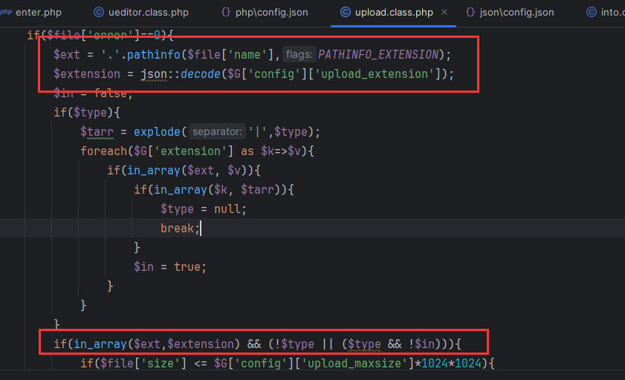The width and height of the screenshot is (625, 380).
Task: Place cursor on PATHINFO_EXTENSION constant
Action: tap(379, 54)
